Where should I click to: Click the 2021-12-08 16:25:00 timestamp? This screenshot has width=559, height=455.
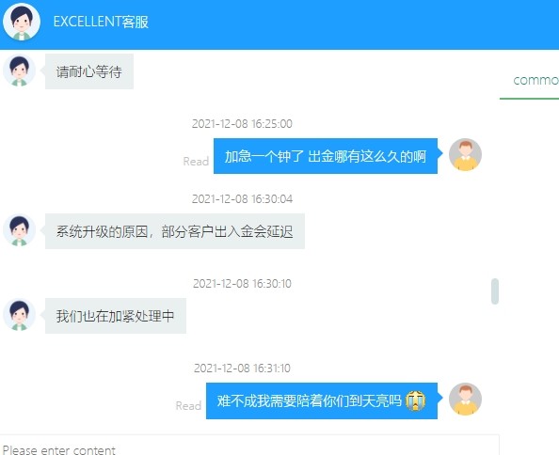tap(242, 124)
